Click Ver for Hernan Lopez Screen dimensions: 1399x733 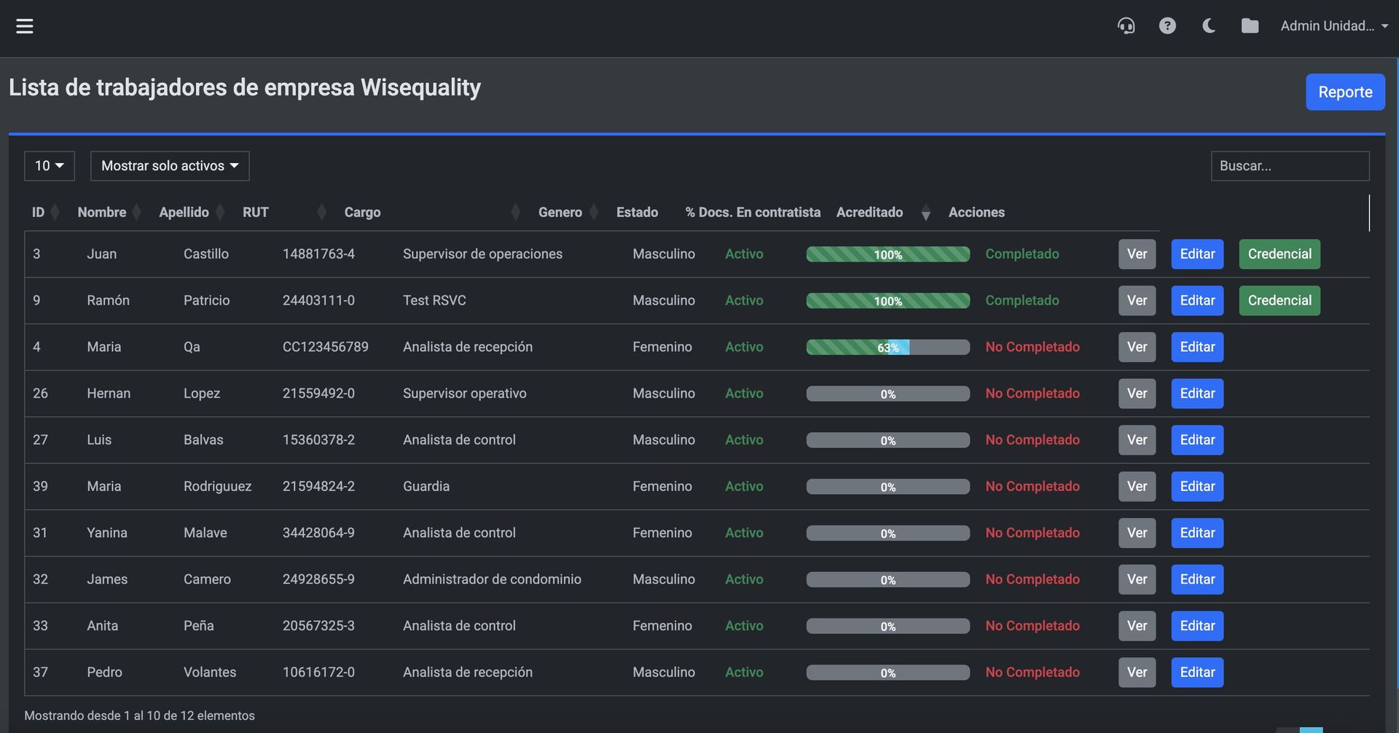pos(1137,393)
